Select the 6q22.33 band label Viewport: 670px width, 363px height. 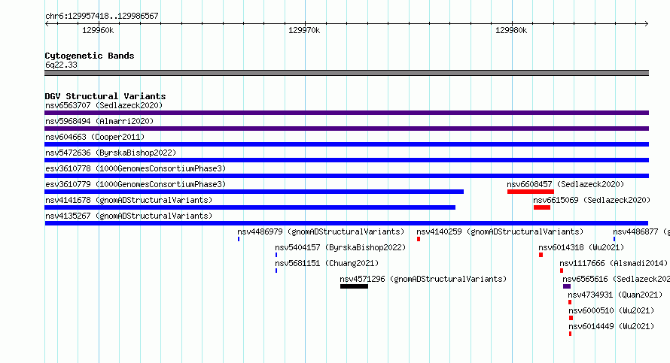(x=61, y=65)
